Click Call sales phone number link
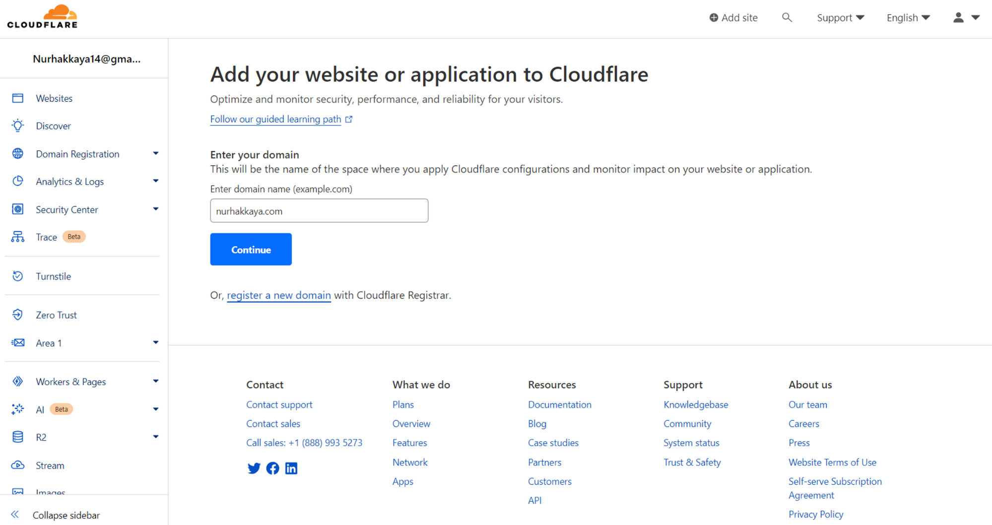992x525 pixels. [x=304, y=443]
